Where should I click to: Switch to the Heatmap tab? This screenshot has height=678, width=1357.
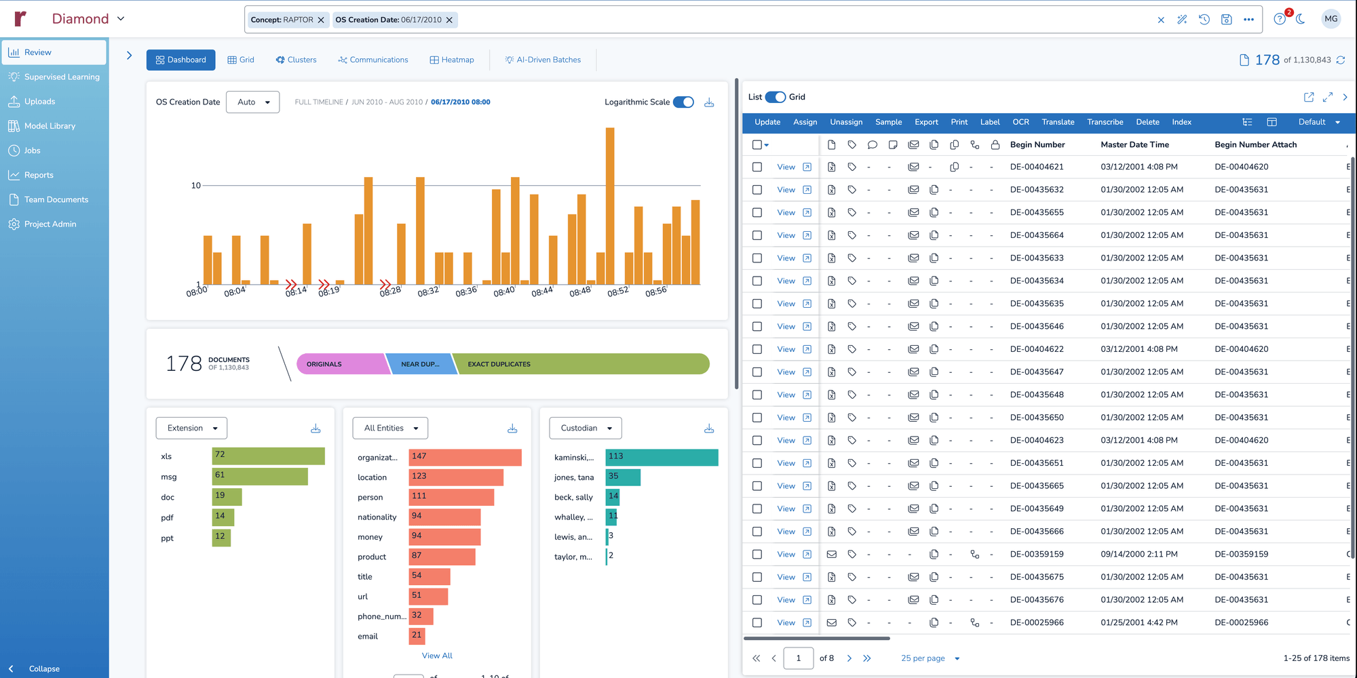[452, 60]
